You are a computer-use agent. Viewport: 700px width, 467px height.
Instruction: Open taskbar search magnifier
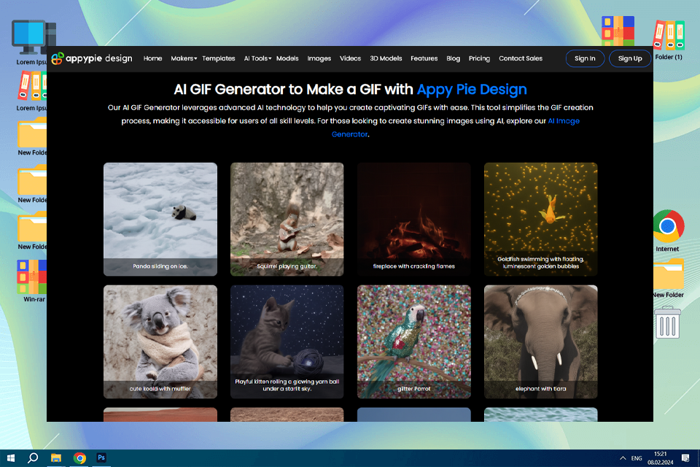(x=33, y=458)
